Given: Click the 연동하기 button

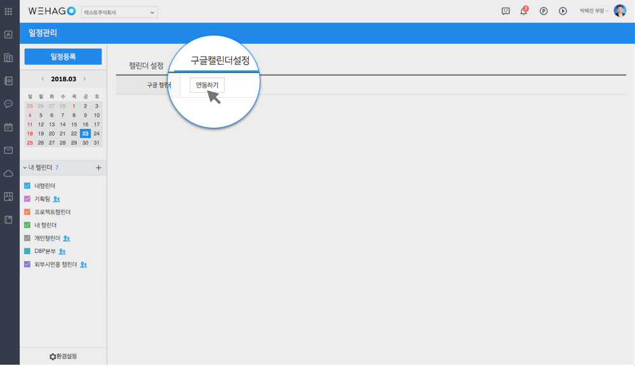Looking at the screenshot, I should point(207,85).
